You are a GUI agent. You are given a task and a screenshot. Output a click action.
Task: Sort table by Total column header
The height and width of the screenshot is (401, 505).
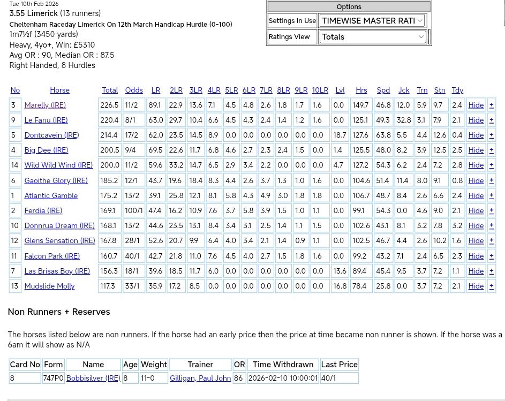pos(110,90)
